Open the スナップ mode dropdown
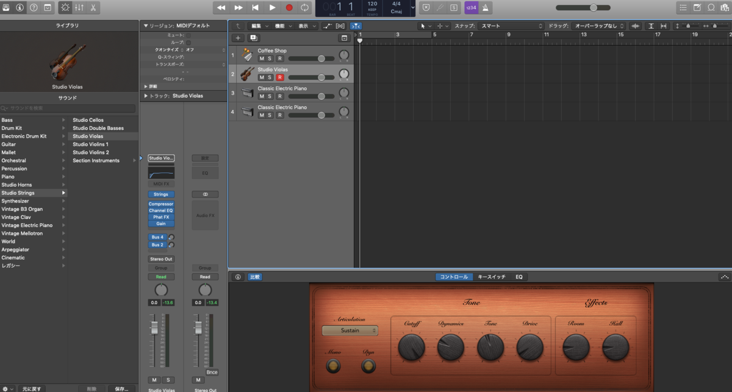The image size is (732, 392). coord(511,26)
